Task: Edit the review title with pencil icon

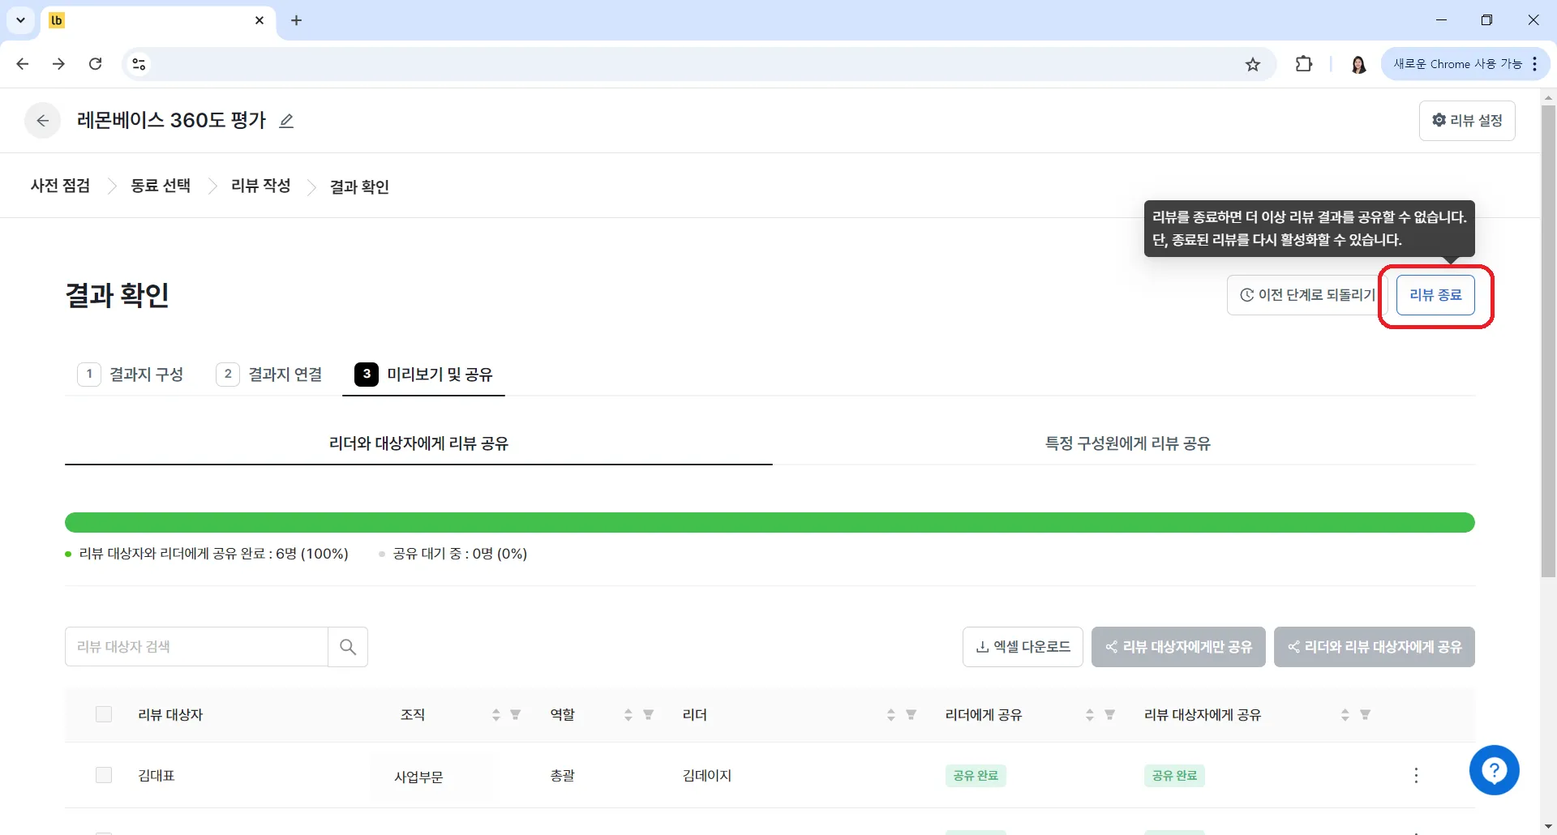Action: tap(286, 121)
